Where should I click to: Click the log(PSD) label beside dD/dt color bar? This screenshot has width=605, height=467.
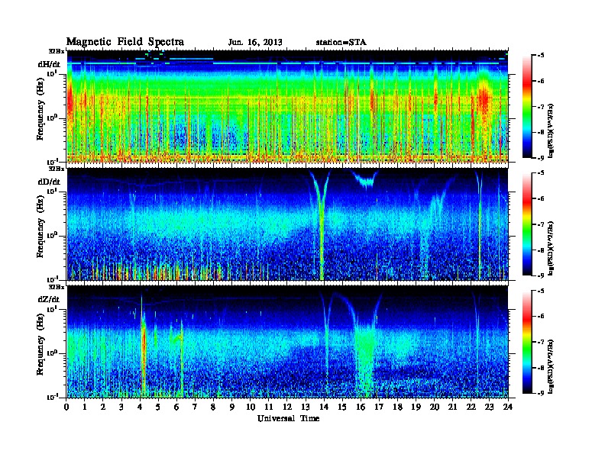[552, 249]
